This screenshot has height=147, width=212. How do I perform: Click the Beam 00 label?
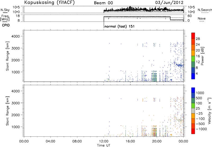pyautogui.click(x=103, y=3)
